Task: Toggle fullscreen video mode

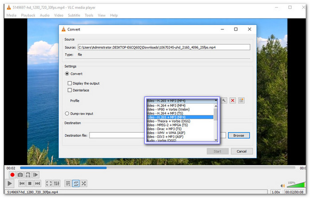Action: click(49, 183)
